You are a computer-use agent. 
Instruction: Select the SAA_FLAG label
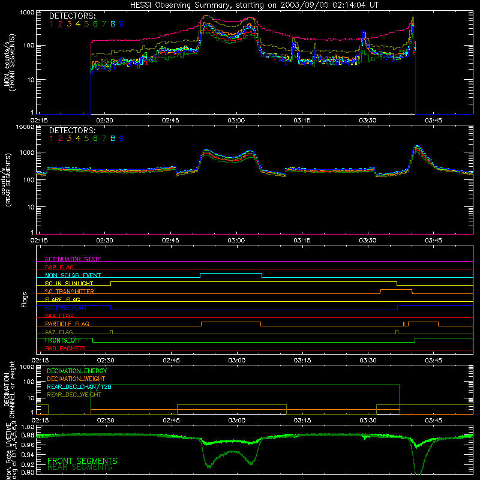pyautogui.click(x=59, y=316)
